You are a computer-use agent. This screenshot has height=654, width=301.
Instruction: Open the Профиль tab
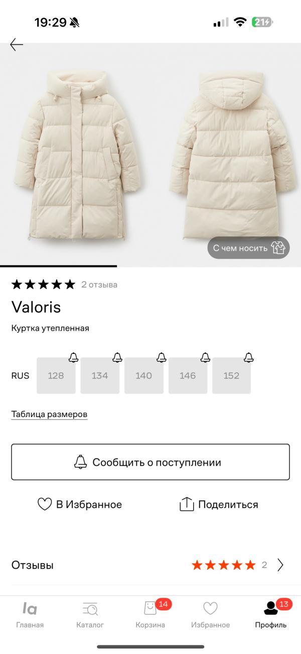pos(271,614)
